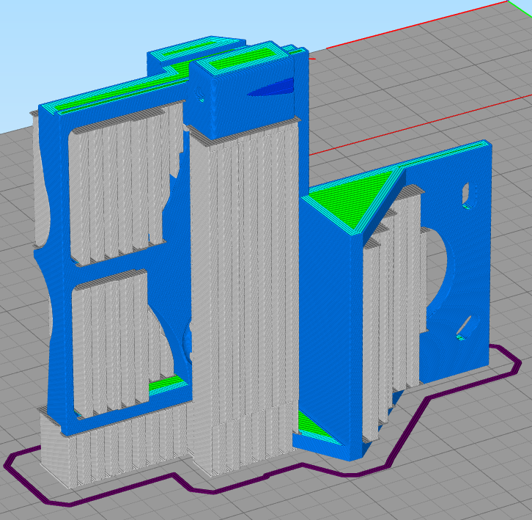532x520 pixels.
Task: Click the lower slotted hole in right plate
Action: tap(467, 328)
